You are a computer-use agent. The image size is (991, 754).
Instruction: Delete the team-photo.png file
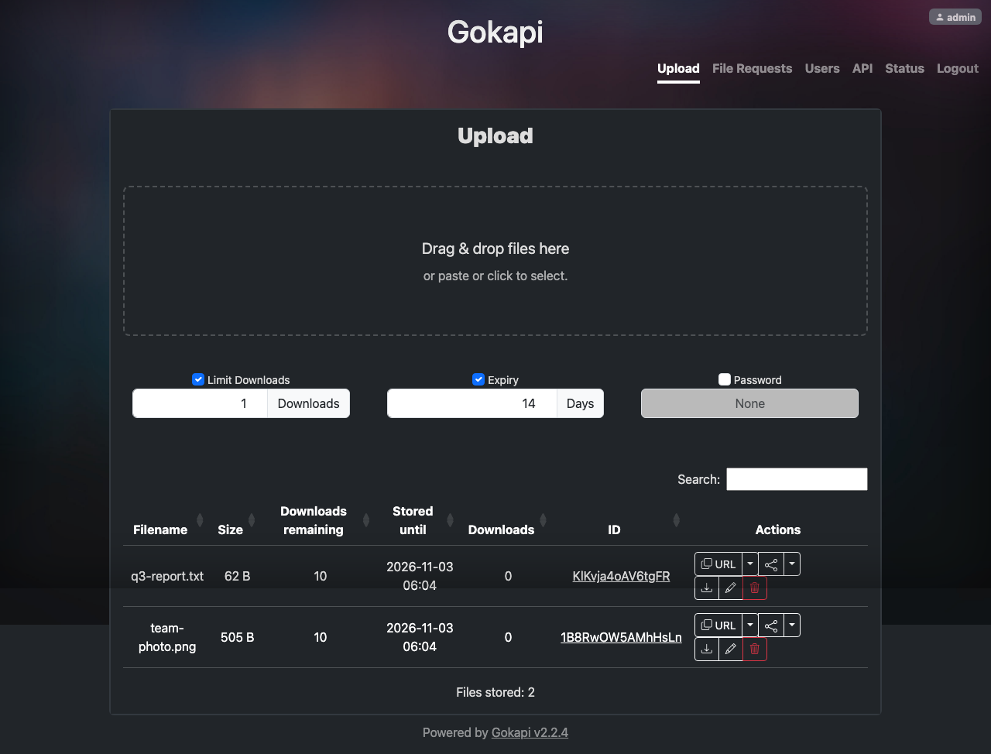tap(755, 649)
